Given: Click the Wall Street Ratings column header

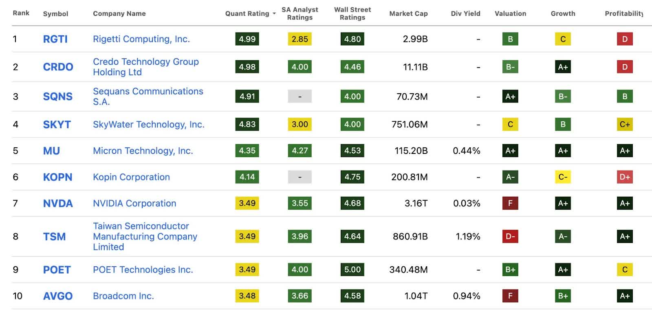Looking at the screenshot, I should point(352,13).
